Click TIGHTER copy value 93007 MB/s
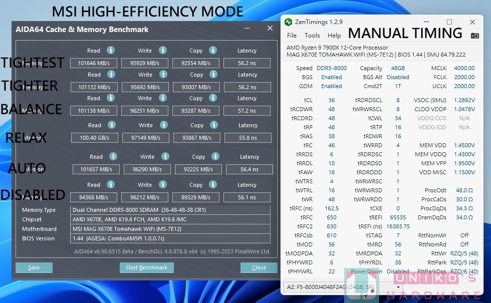The height and width of the screenshot is (303, 491). pyautogui.click(x=196, y=87)
